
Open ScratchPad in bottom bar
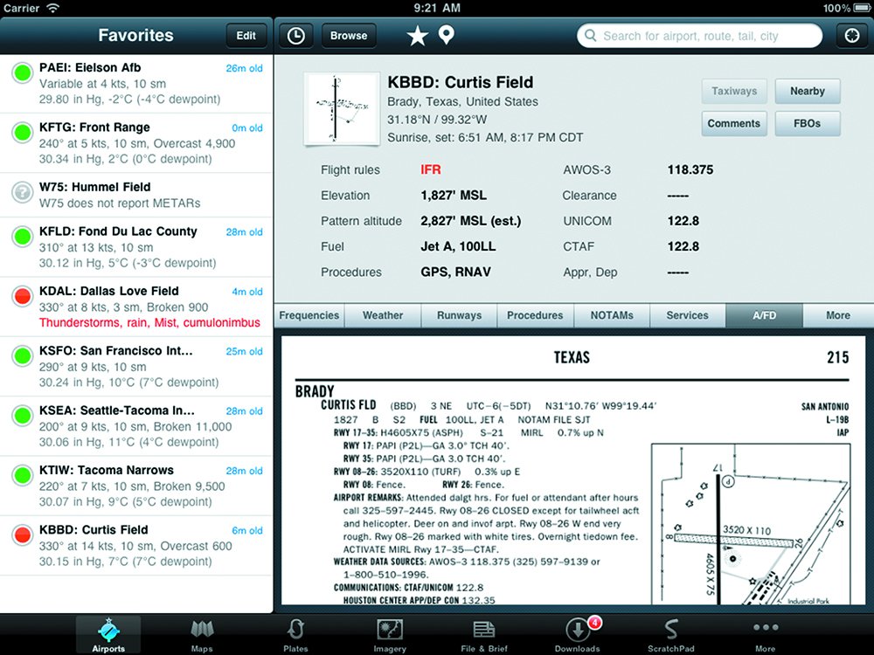(x=671, y=635)
